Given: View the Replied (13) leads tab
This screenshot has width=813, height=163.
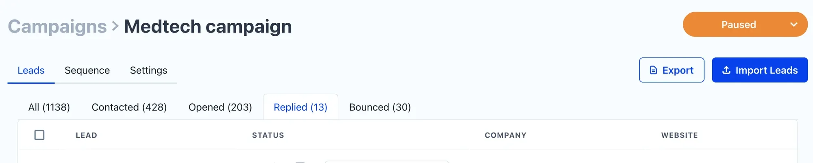Looking at the screenshot, I should click(300, 107).
